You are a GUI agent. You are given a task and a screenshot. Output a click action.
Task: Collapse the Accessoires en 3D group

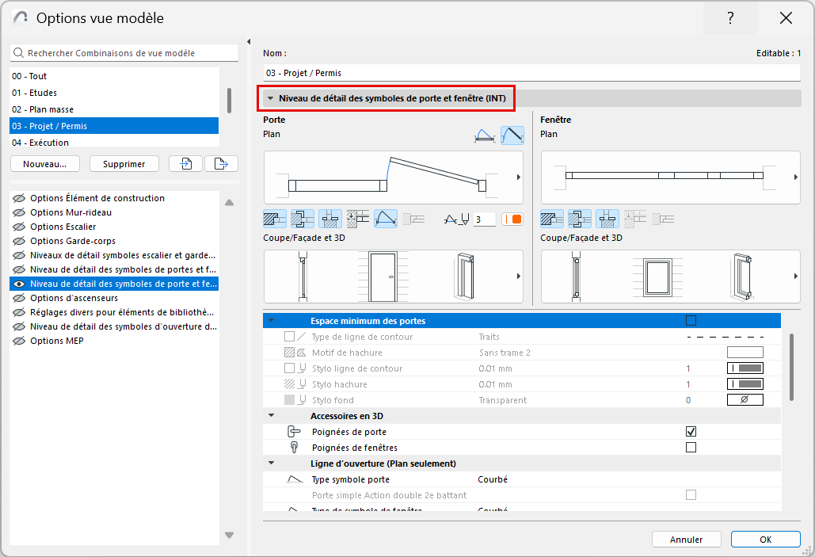(x=272, y=415)
